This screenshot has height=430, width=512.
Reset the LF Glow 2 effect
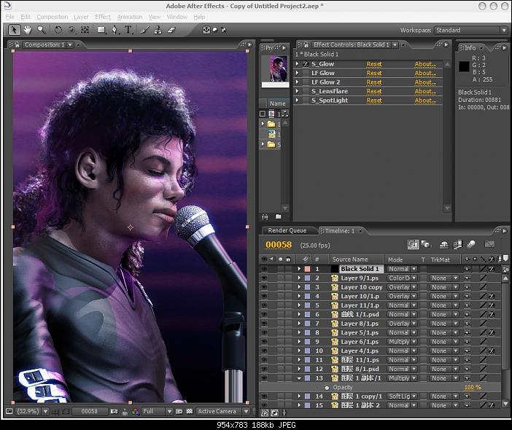tap(374, 82)
